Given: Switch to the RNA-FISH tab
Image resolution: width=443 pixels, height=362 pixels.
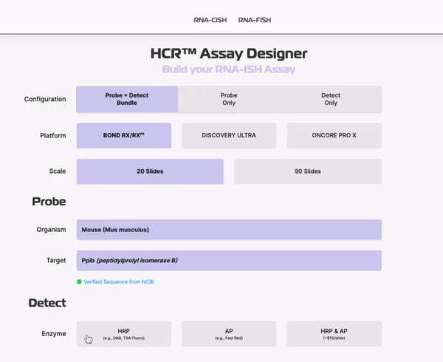Looking at the screenshot, I should pos(254,19).
